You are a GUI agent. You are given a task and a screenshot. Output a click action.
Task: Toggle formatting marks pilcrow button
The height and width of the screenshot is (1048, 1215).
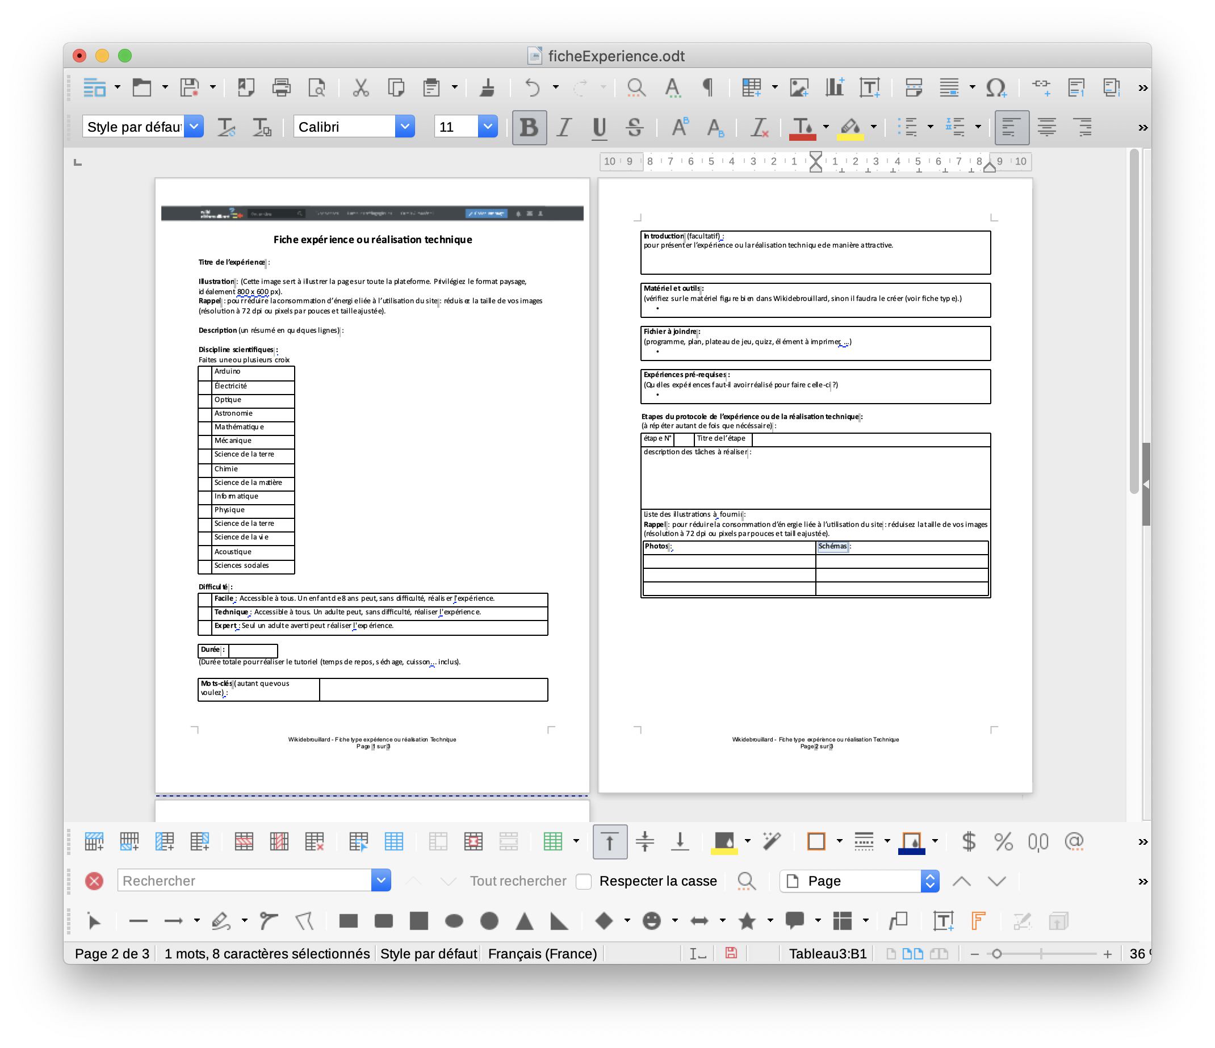708,88
